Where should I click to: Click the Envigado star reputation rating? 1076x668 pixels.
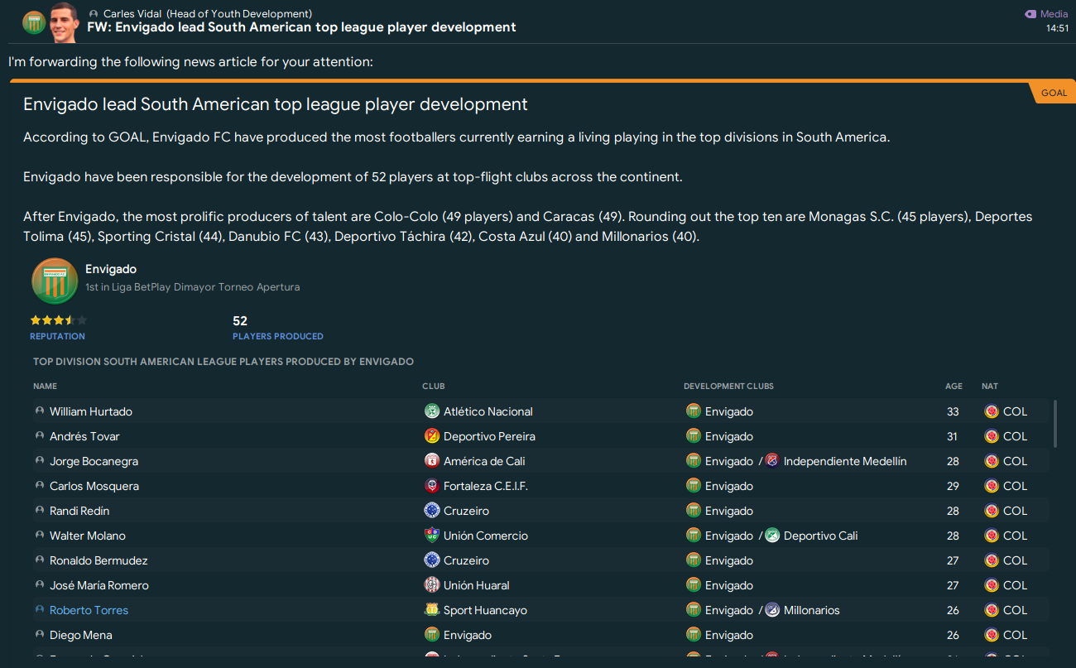[x=58, y=320]
